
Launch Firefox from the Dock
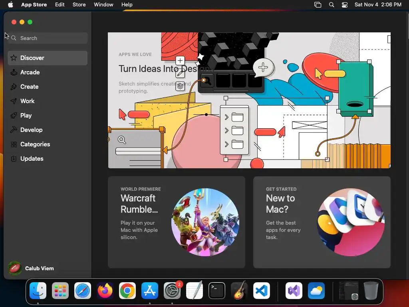[x=105, y=291]
